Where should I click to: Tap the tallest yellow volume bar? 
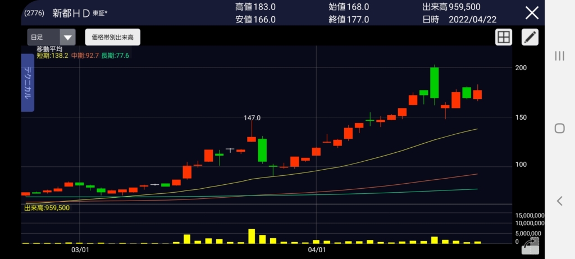tap(252, 237)
